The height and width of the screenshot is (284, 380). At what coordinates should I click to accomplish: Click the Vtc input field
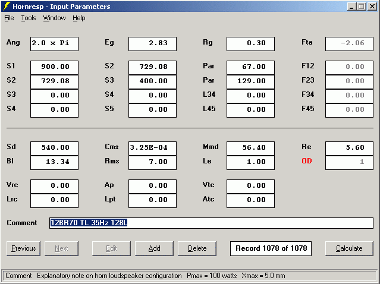[x=250, y=187]
